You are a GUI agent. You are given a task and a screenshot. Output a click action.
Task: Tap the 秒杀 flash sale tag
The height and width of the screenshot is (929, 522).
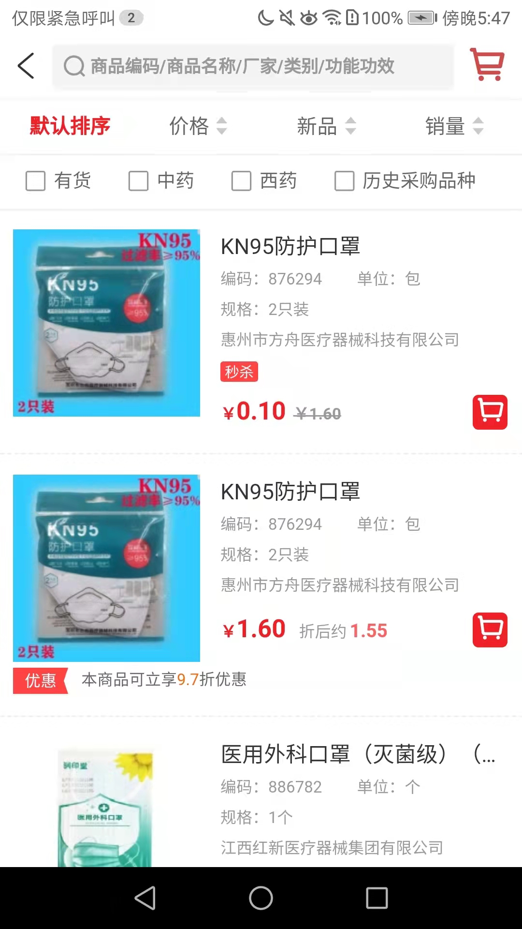(x=239, y=372)
